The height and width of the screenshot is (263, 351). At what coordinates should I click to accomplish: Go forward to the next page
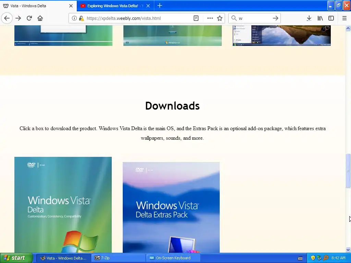18,18
